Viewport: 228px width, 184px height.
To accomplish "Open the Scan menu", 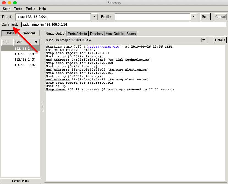I will pos(6,9).
